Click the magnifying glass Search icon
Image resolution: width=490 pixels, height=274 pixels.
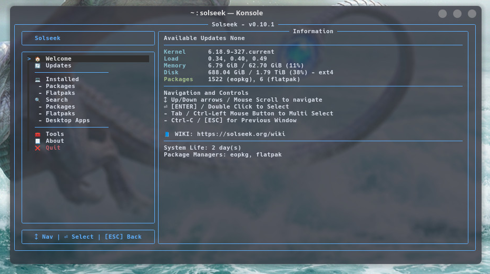[x=37, y=100]
